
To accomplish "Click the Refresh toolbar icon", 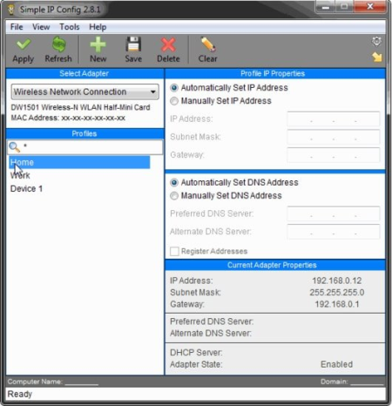I will pyautogui.click(x=58, y=44).
